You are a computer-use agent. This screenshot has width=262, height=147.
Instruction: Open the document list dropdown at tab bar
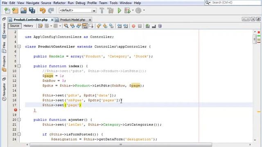253,19
